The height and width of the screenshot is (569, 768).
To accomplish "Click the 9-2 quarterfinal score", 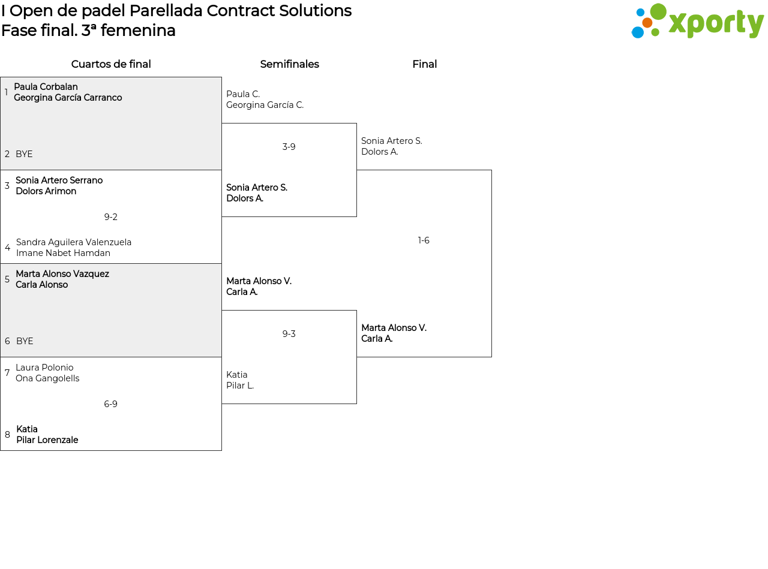I will coord(111,217).
